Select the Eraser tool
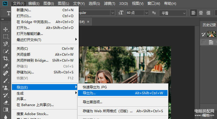The width and height of the screenshot is (217, 119). click(x=5, y=102)
